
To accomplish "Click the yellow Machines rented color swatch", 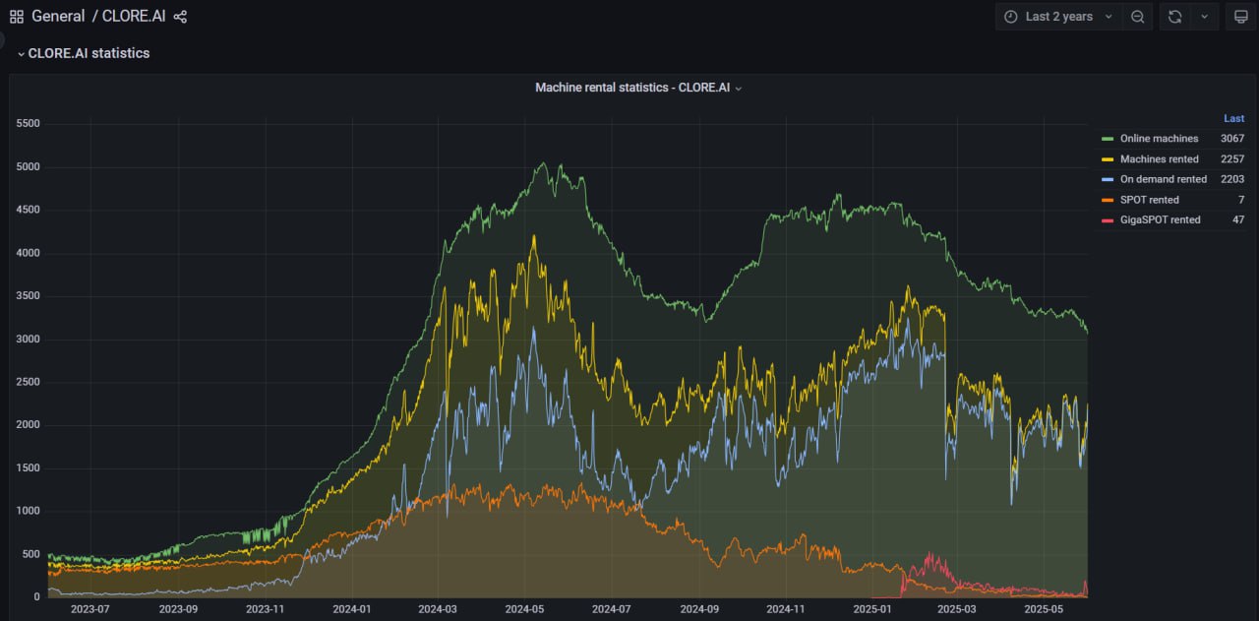I will coord(1108,159).
